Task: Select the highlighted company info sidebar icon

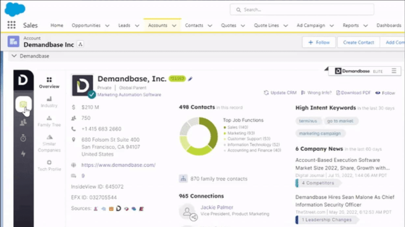Action: pyautogui.click(x=23, y=104)
